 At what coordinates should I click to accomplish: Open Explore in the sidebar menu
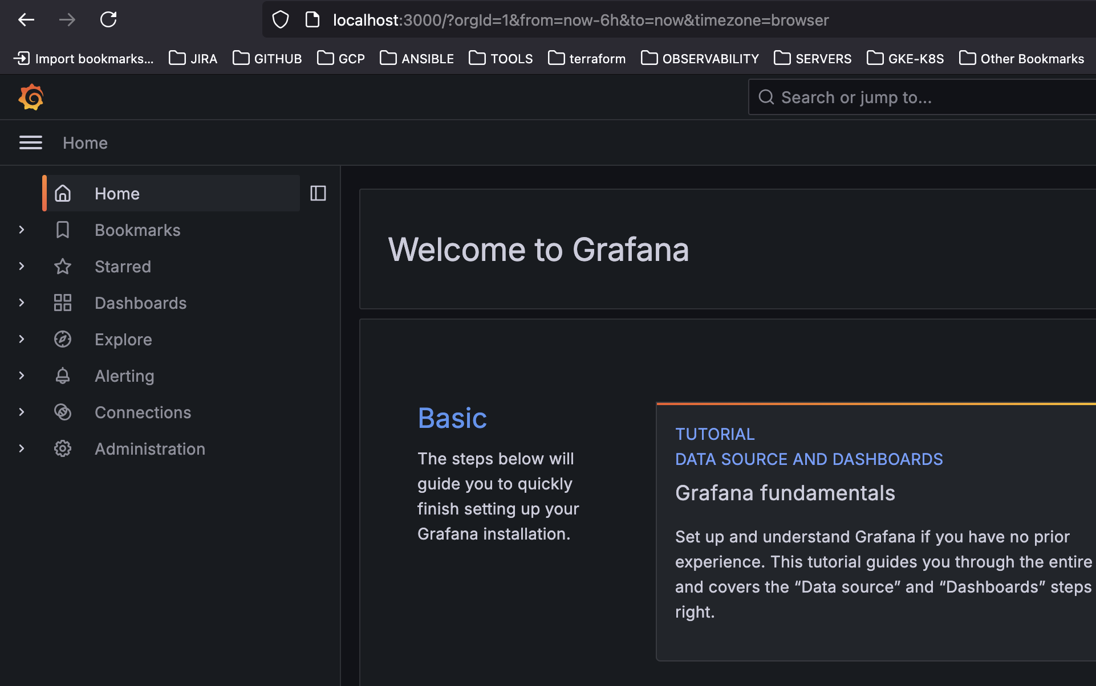point(123,340)
